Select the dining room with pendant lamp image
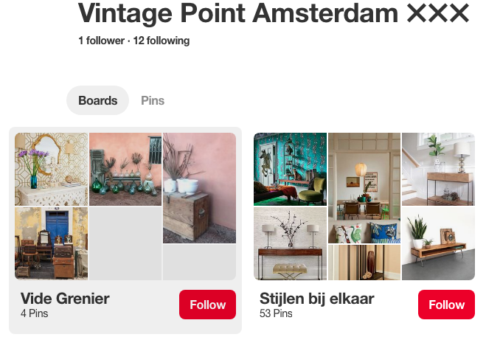The width and height of the screenshot is (486, 337). [364, 187]
